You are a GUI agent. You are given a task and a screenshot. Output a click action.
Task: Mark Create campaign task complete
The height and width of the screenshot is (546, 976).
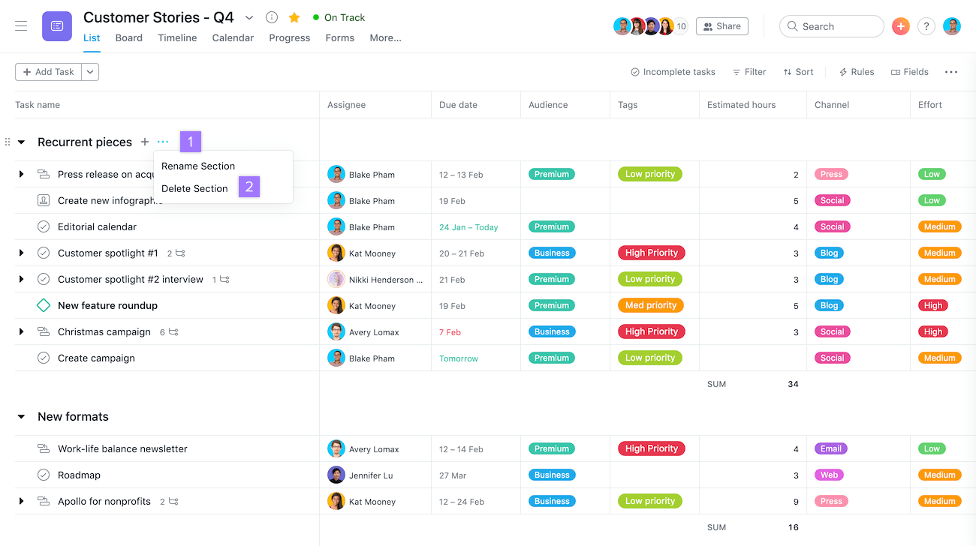(44, 358)
